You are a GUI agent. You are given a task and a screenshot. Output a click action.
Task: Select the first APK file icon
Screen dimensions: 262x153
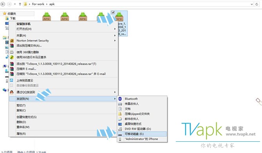click(x=47, y=16)
